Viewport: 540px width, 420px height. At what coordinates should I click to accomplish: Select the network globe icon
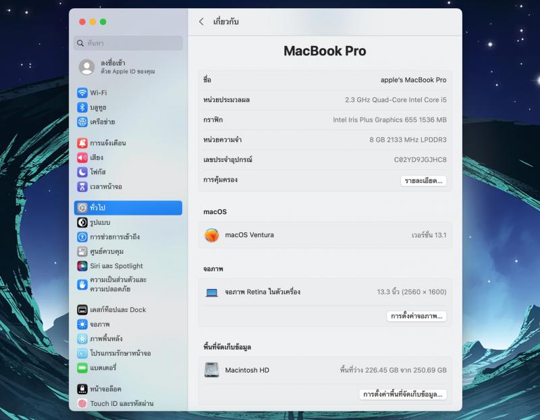tap(82, 122)
